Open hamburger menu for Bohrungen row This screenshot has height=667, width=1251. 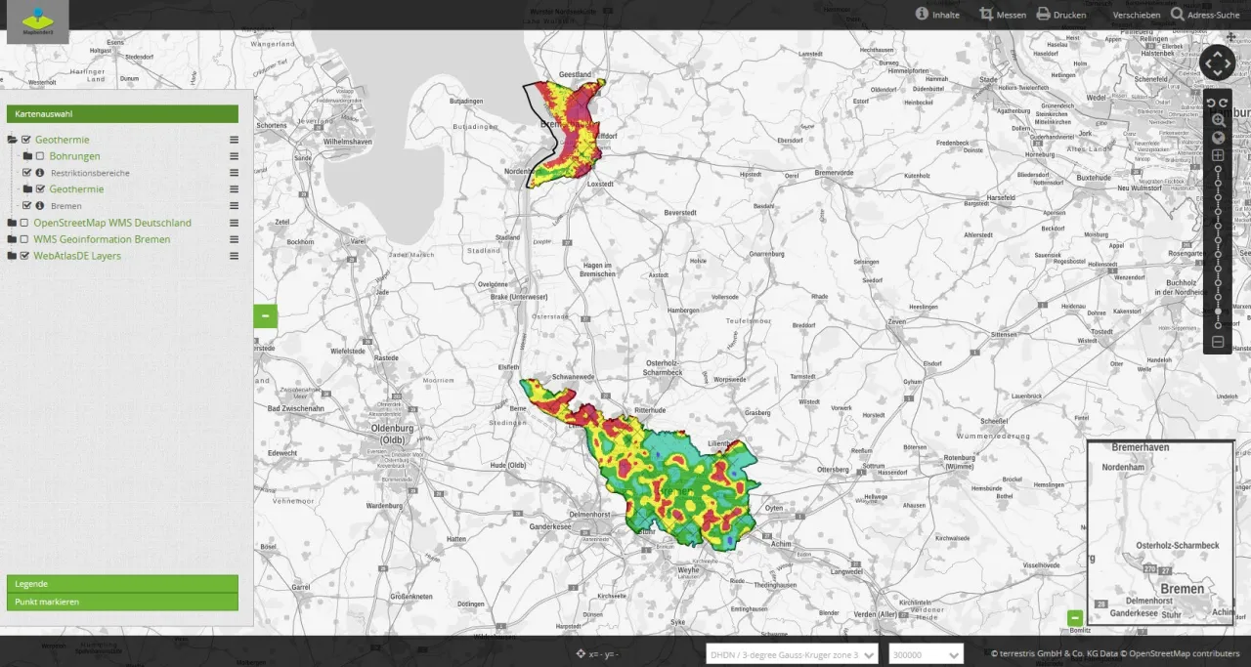234,156
